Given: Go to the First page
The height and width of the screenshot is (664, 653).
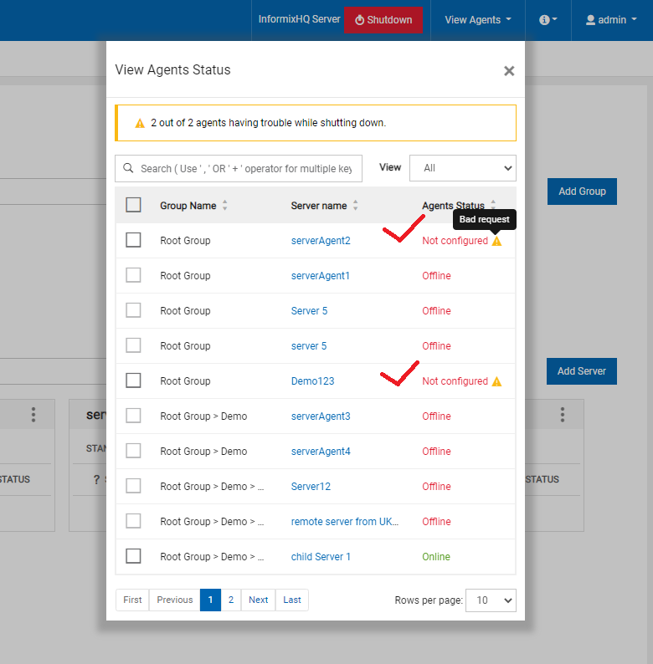Looking at the screenshot, I should pos(132,600).
